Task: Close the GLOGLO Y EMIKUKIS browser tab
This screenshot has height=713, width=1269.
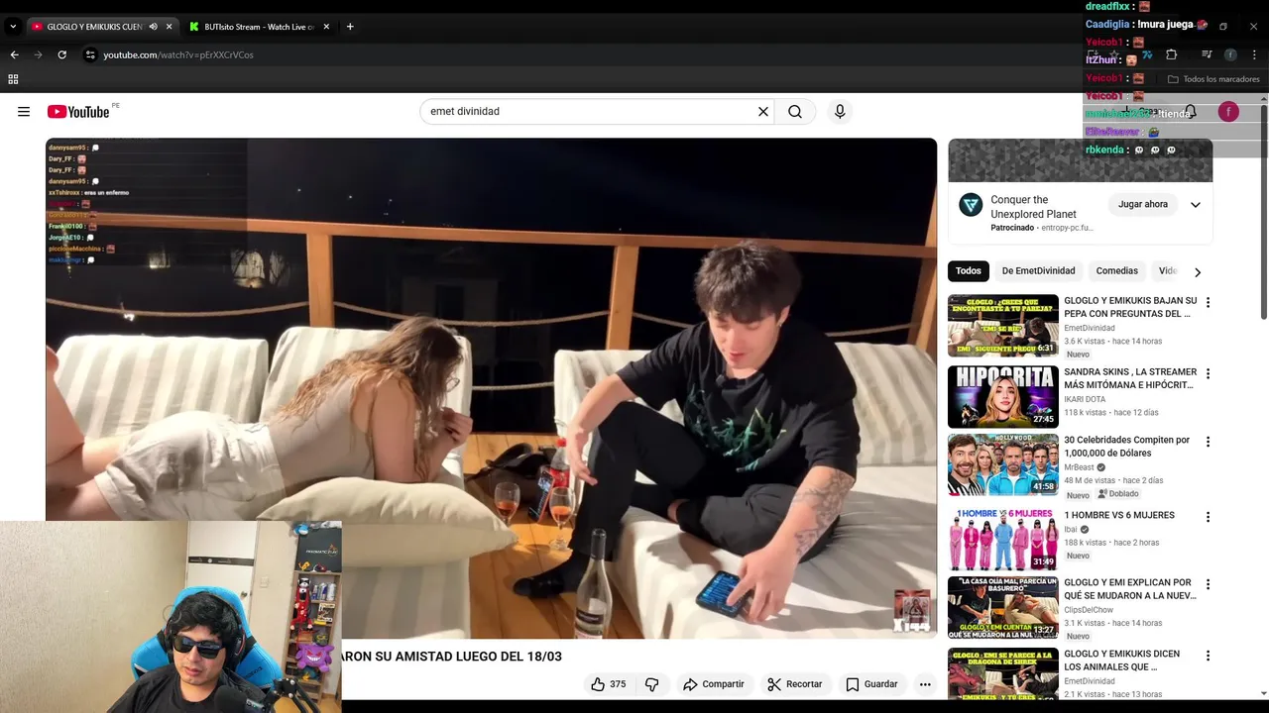Action: click(x=169, y=27)
